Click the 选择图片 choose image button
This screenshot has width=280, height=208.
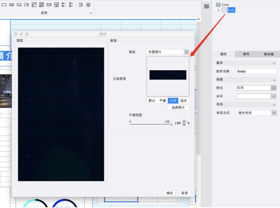[x=178, y=107]
